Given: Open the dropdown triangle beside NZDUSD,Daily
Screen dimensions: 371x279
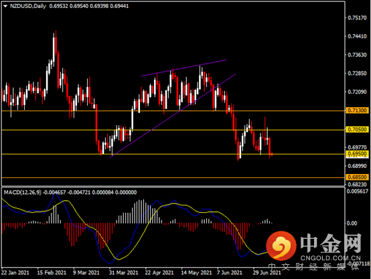Looking at the screenshot, I should (x=5, y=7).
